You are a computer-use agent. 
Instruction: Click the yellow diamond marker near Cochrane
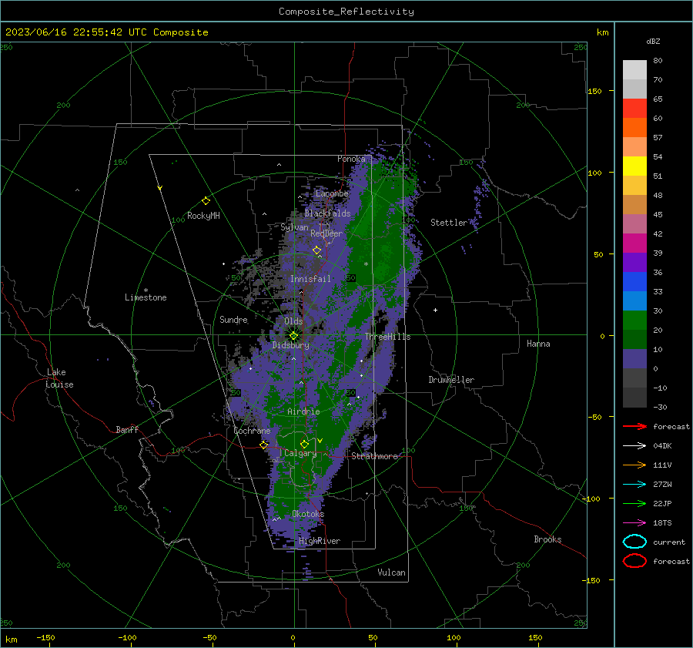pos(264,445)
